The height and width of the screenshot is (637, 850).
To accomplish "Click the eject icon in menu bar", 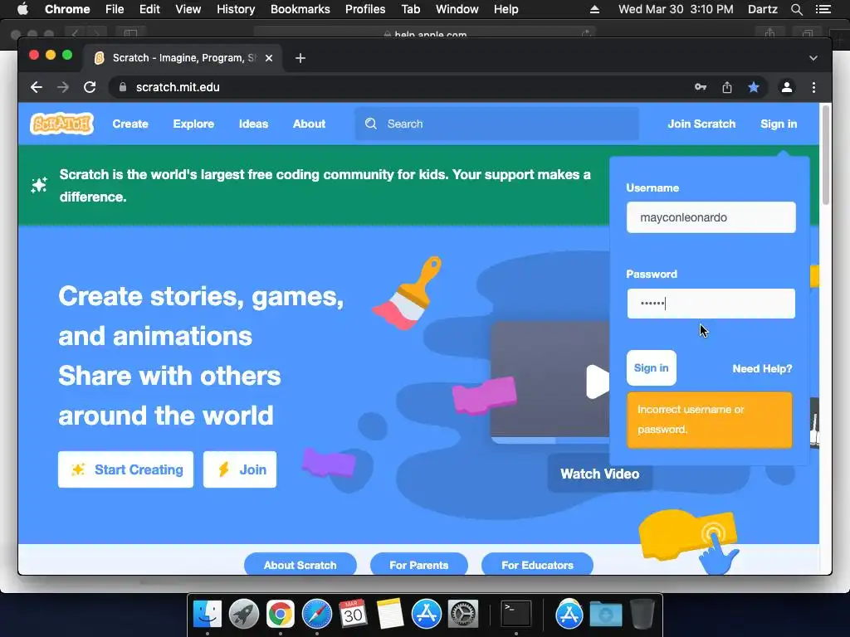I will [x=594, y=9].
